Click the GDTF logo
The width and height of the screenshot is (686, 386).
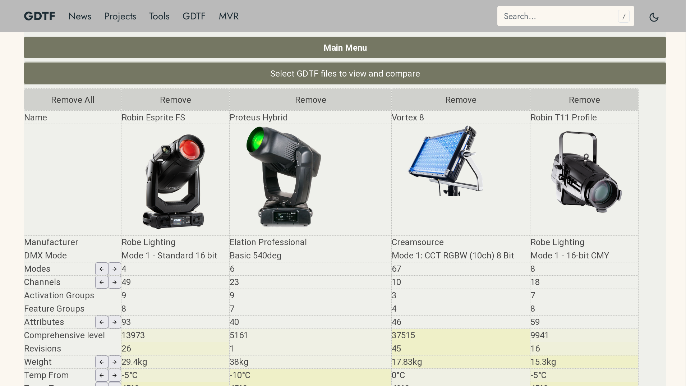[40, 16]
